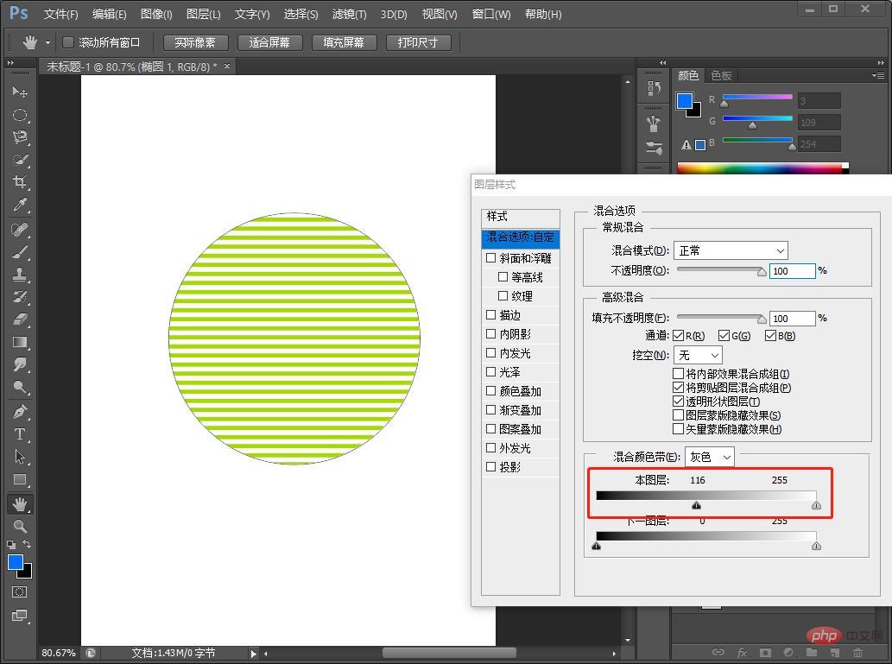Uncheck the G channel checkbox
Image resolution: width=892 pixels, height=664 pixels.
(724, 336)
